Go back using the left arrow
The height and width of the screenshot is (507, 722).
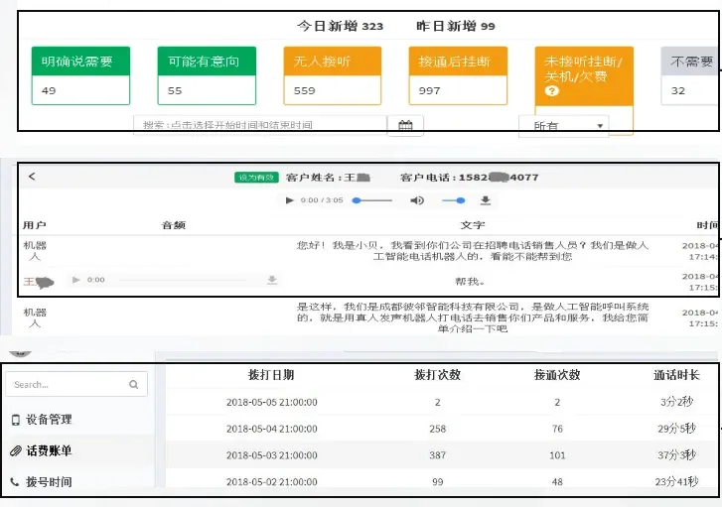32,177
